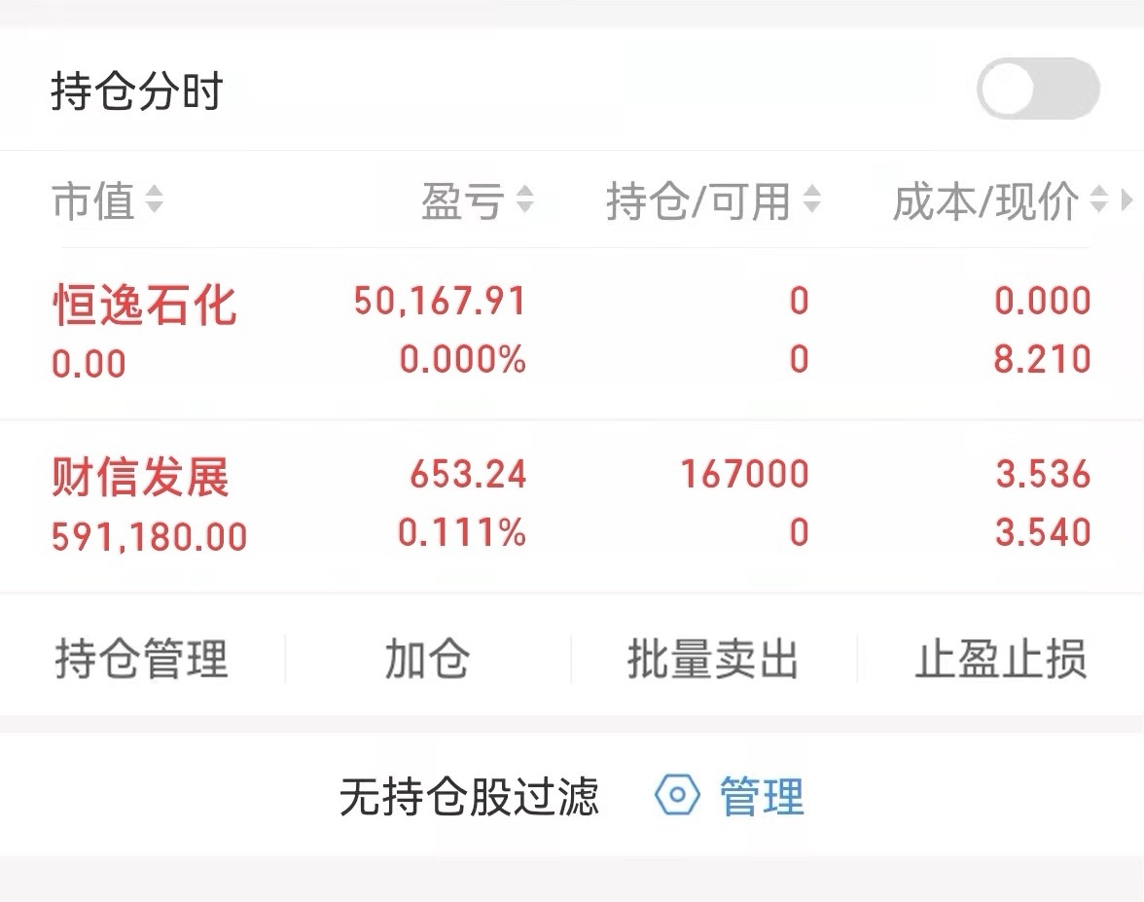Click the 盈亏 column header text
The height and width of the screenshot is (902, 1144).
tap(463, 200)
